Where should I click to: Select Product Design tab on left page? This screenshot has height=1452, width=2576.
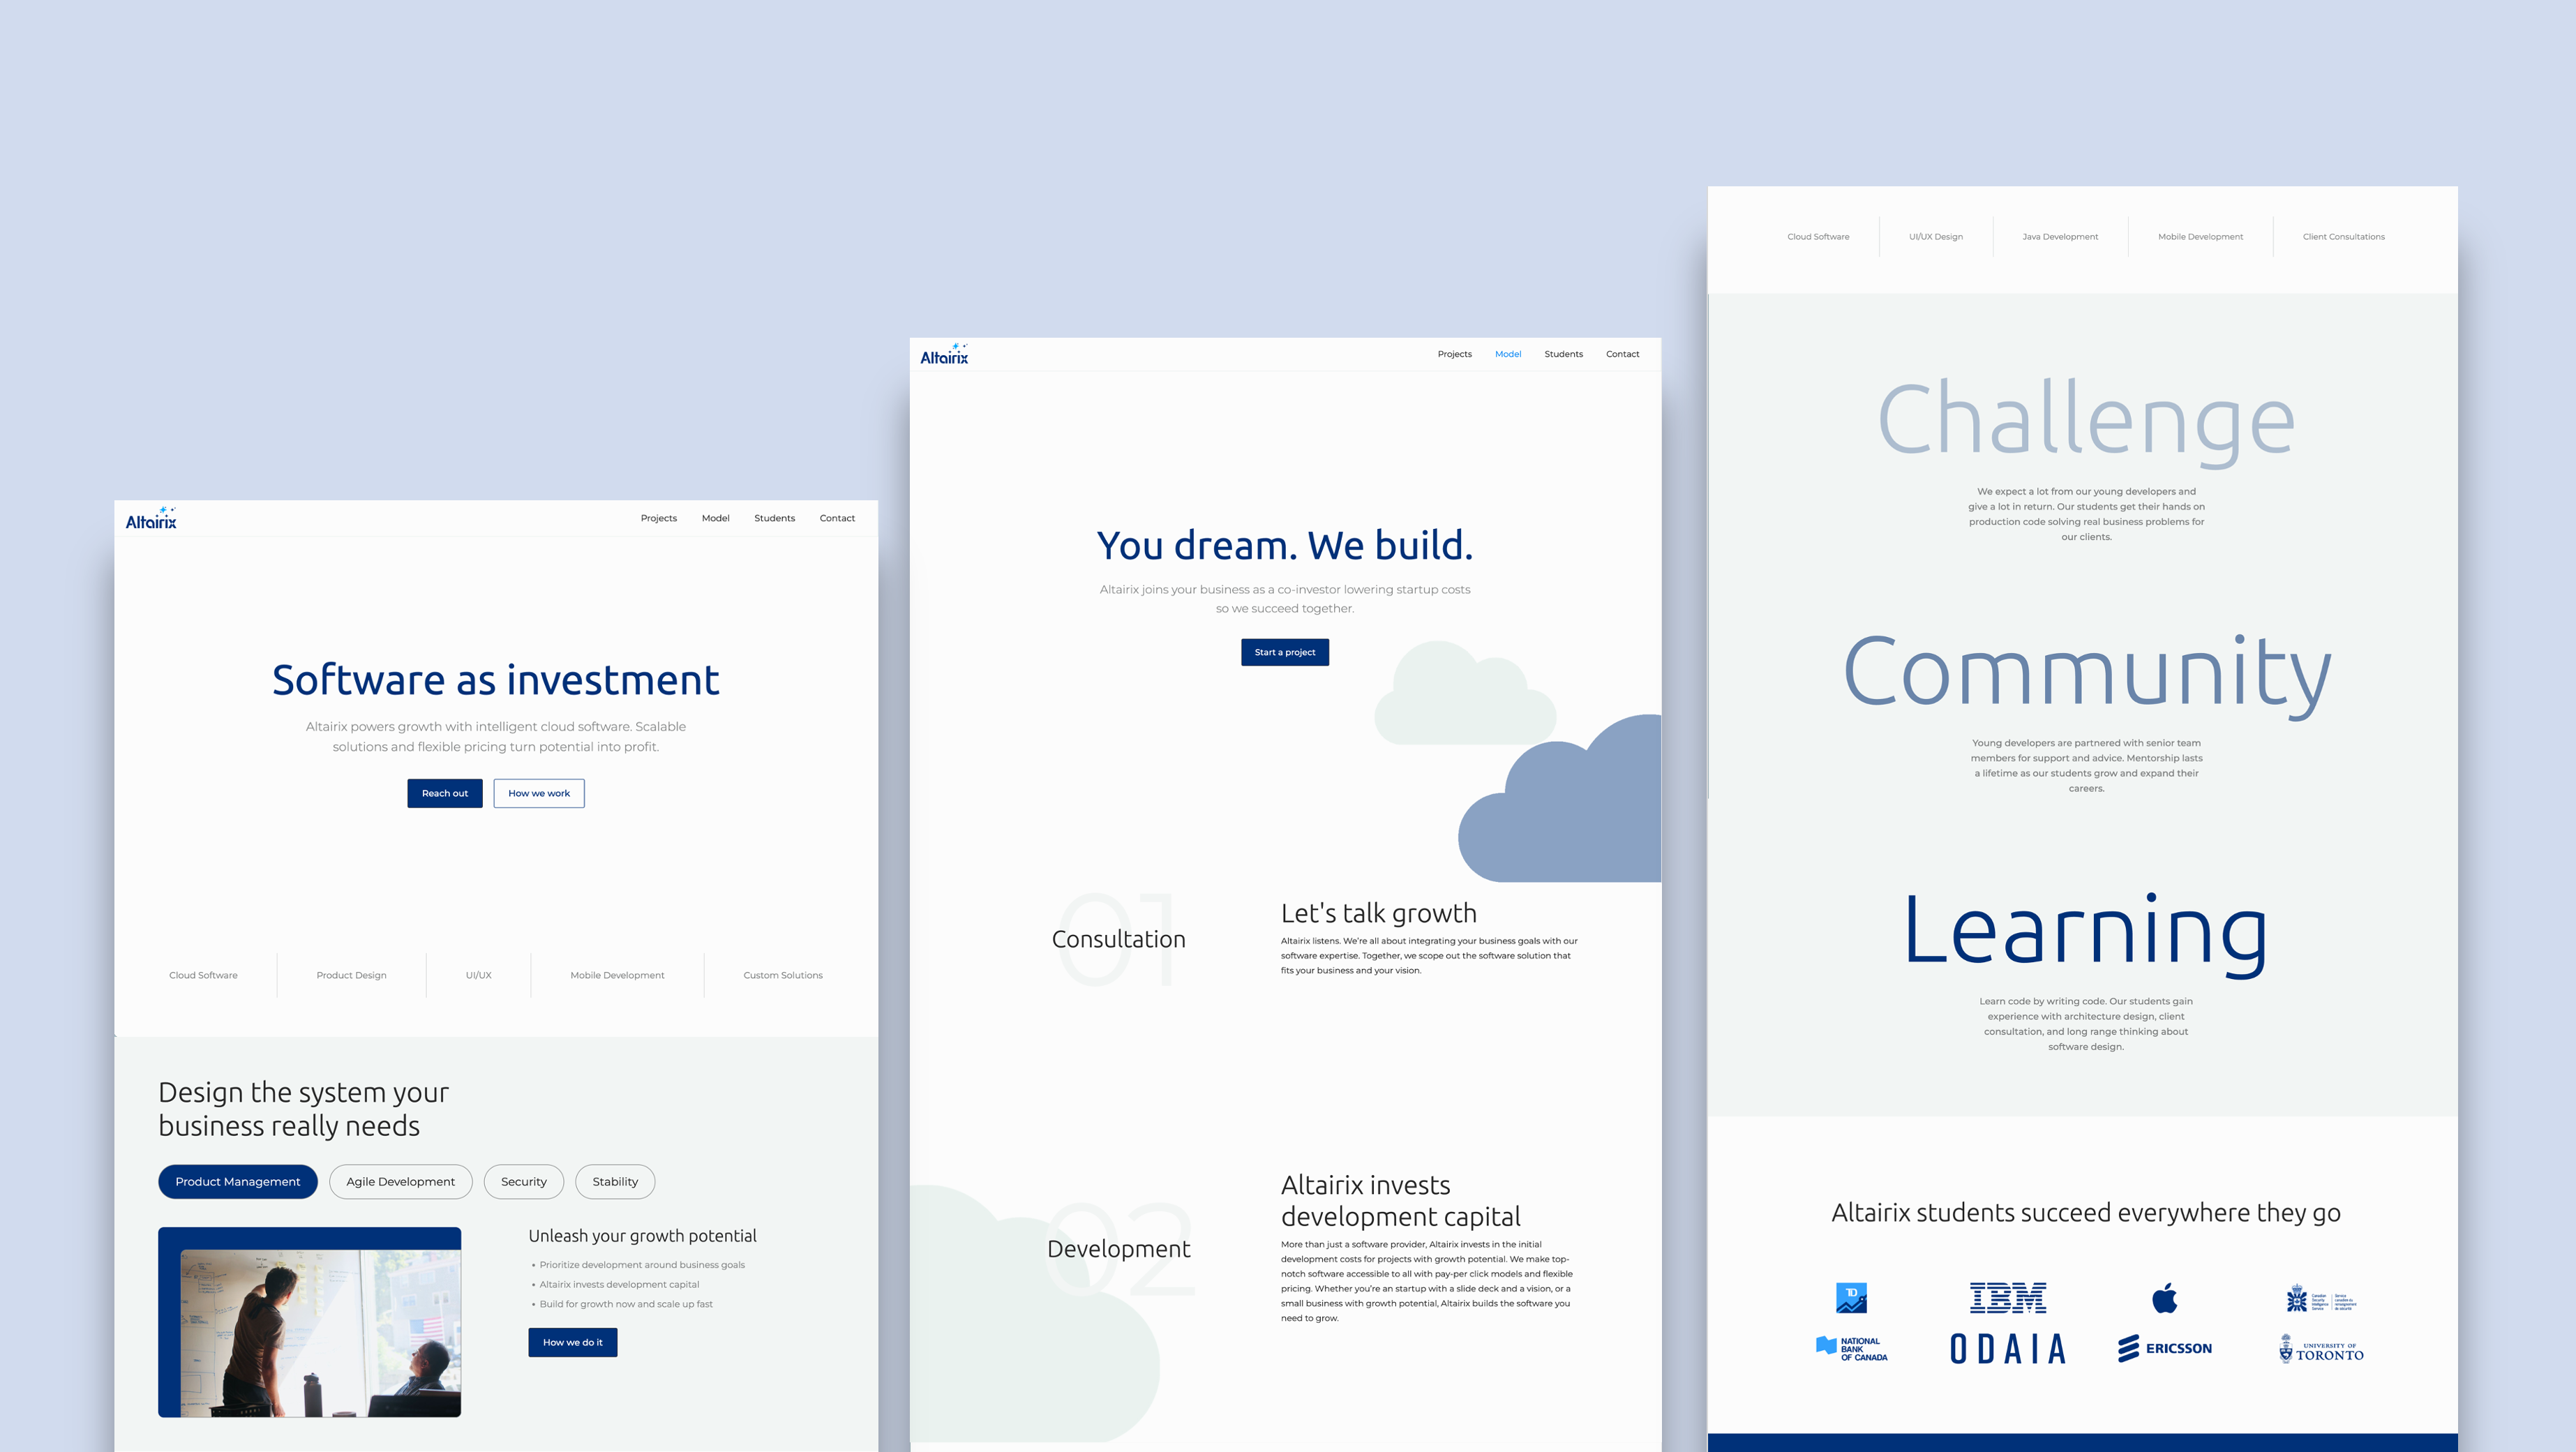350,975
